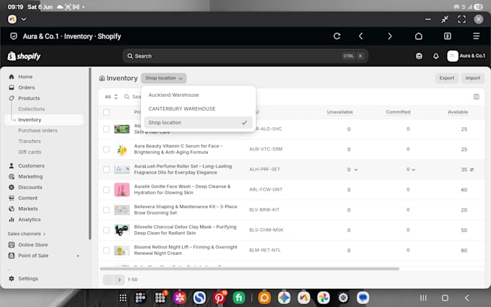Click the Aura & Co.1 account avatar
The image size is (491, 307).
coord(453,56)
